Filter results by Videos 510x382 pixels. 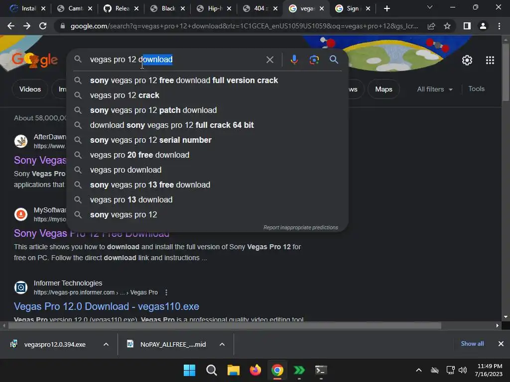30,89
